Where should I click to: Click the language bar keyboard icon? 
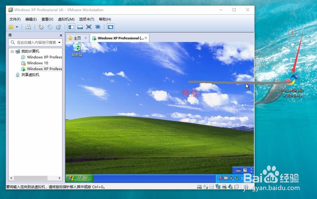click(239, 171)
